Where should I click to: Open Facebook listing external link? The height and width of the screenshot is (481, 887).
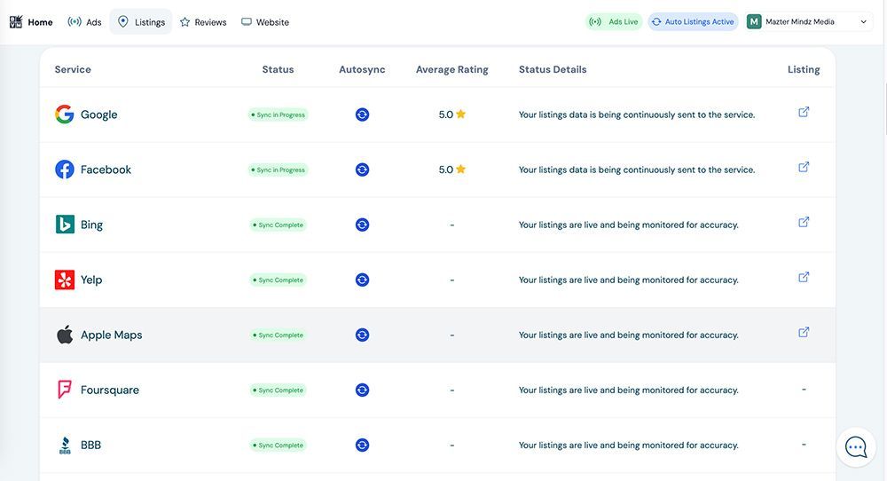[804, 167]
